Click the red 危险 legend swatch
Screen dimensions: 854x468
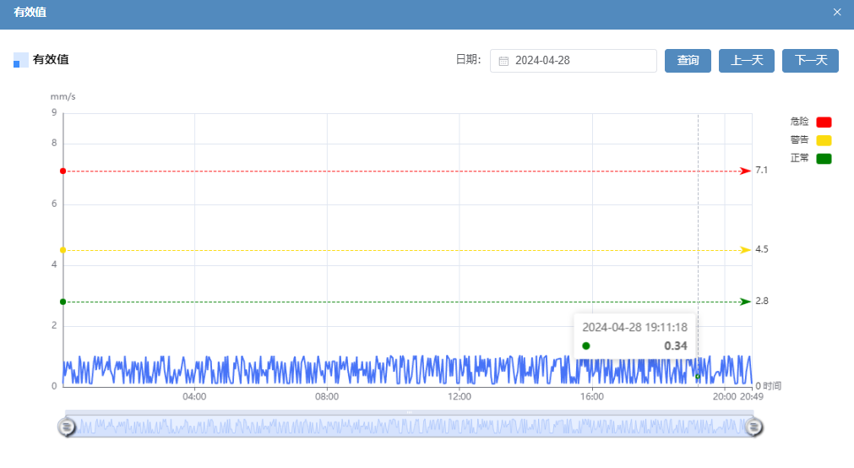point(824,122)
